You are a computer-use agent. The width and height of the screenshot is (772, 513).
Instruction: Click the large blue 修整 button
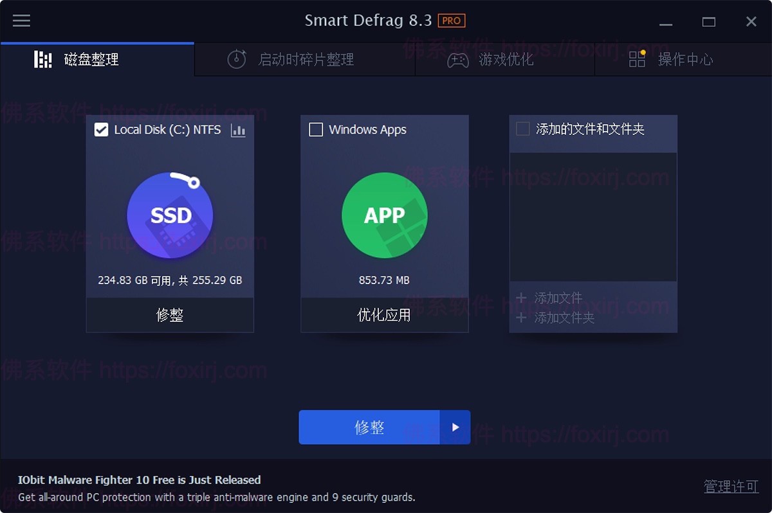click(x=369, y=428)
